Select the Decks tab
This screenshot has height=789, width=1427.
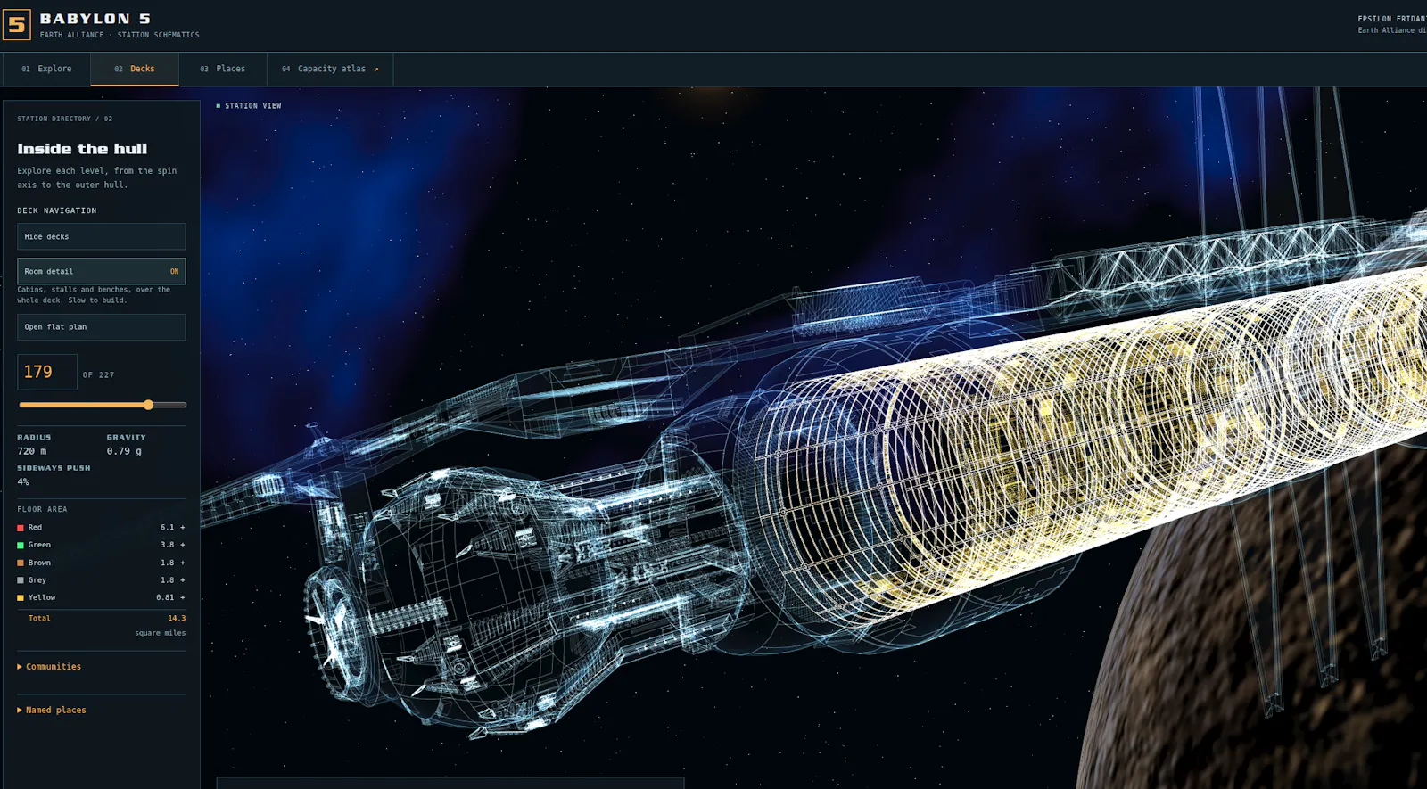[x=135, y=69]
